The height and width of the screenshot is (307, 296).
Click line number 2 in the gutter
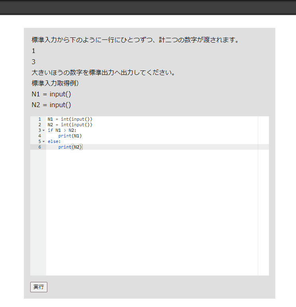[x=39, y=125]
